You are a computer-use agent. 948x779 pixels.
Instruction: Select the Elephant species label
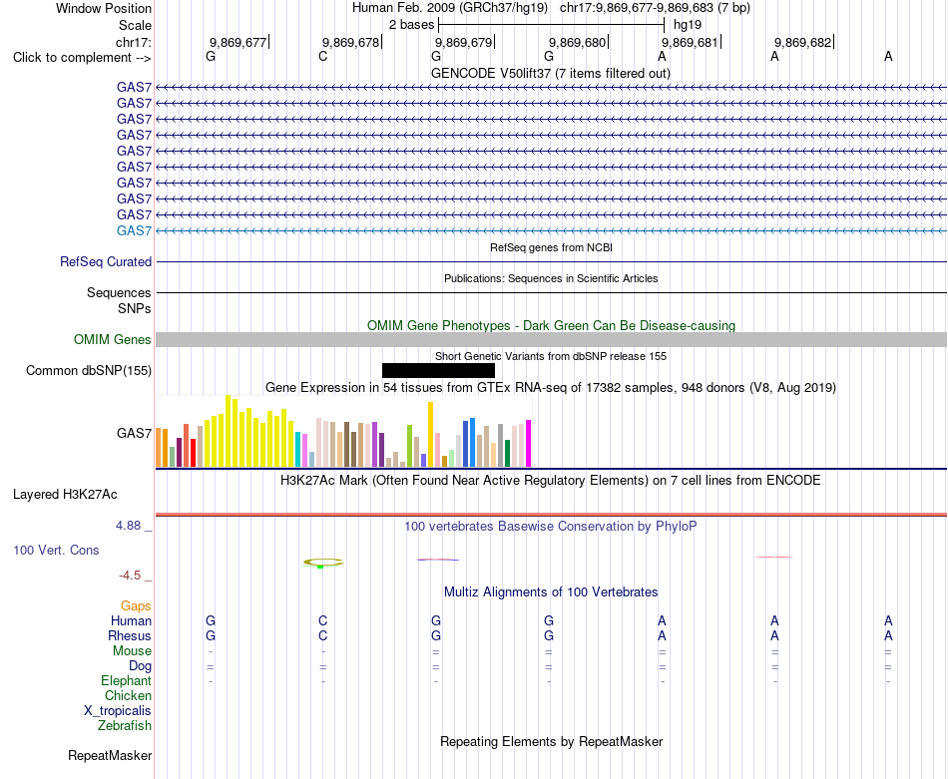(126, 681)
